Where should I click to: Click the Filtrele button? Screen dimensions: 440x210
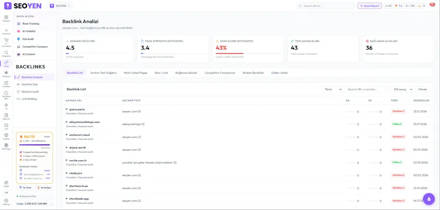coord(422,89)
